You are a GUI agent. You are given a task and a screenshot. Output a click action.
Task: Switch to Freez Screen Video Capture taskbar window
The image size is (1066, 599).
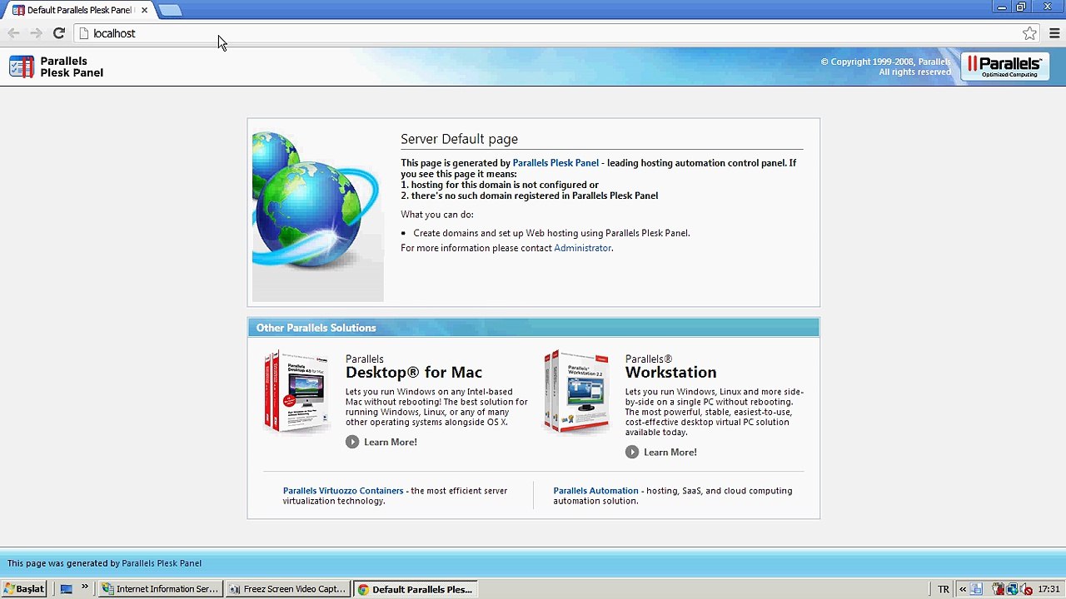(287, 589)
